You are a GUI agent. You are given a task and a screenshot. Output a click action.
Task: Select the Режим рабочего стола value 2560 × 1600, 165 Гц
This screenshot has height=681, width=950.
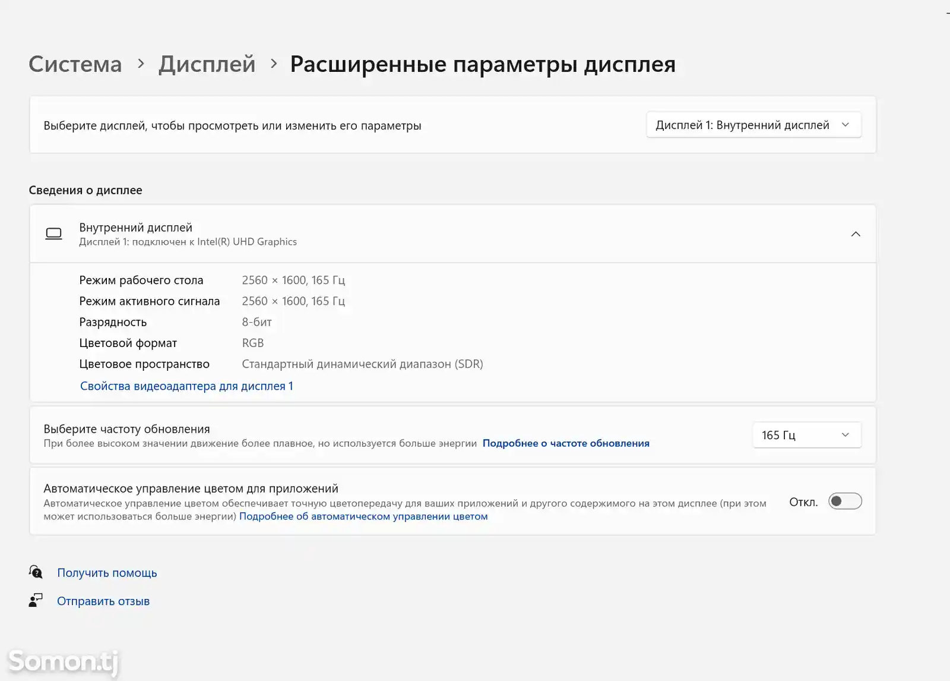tap(293, 280)
